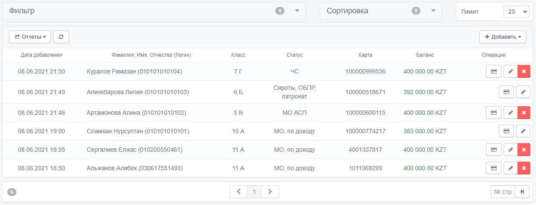Go to previous page arrow
536x205 pixels.
pos(238,192)
